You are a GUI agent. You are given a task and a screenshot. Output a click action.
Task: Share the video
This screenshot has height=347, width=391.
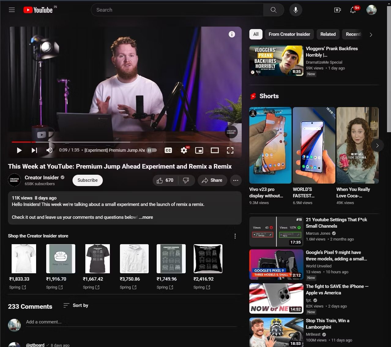pos(212,180)
